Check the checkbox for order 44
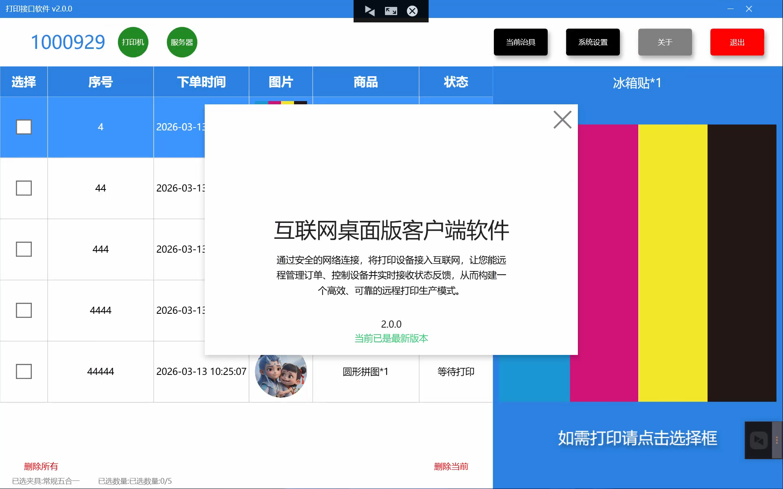 coord(24,188)
